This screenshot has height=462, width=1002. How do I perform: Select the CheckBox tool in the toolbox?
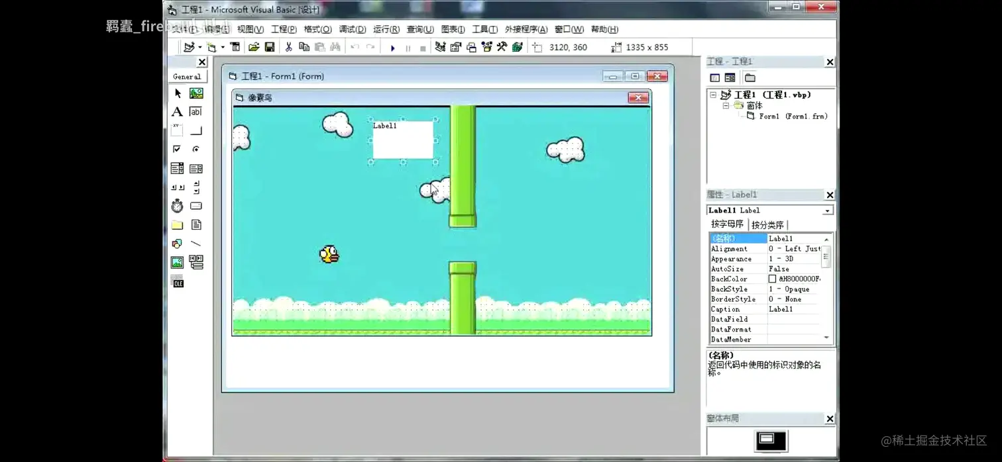point(178,150)
